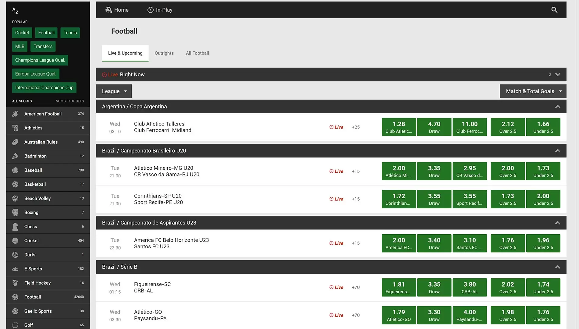The height and width of the screenshot is (329, 579).
Task: Pick Over 2.5 at 2.02 for Figueirense-SC
Action: tap(508, 287)
